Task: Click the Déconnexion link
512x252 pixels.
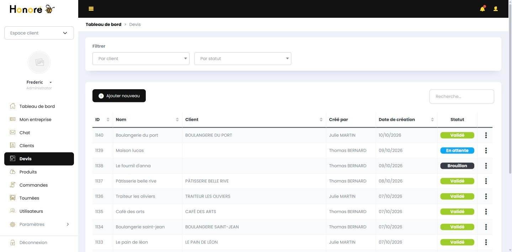Action: [33, 242]
